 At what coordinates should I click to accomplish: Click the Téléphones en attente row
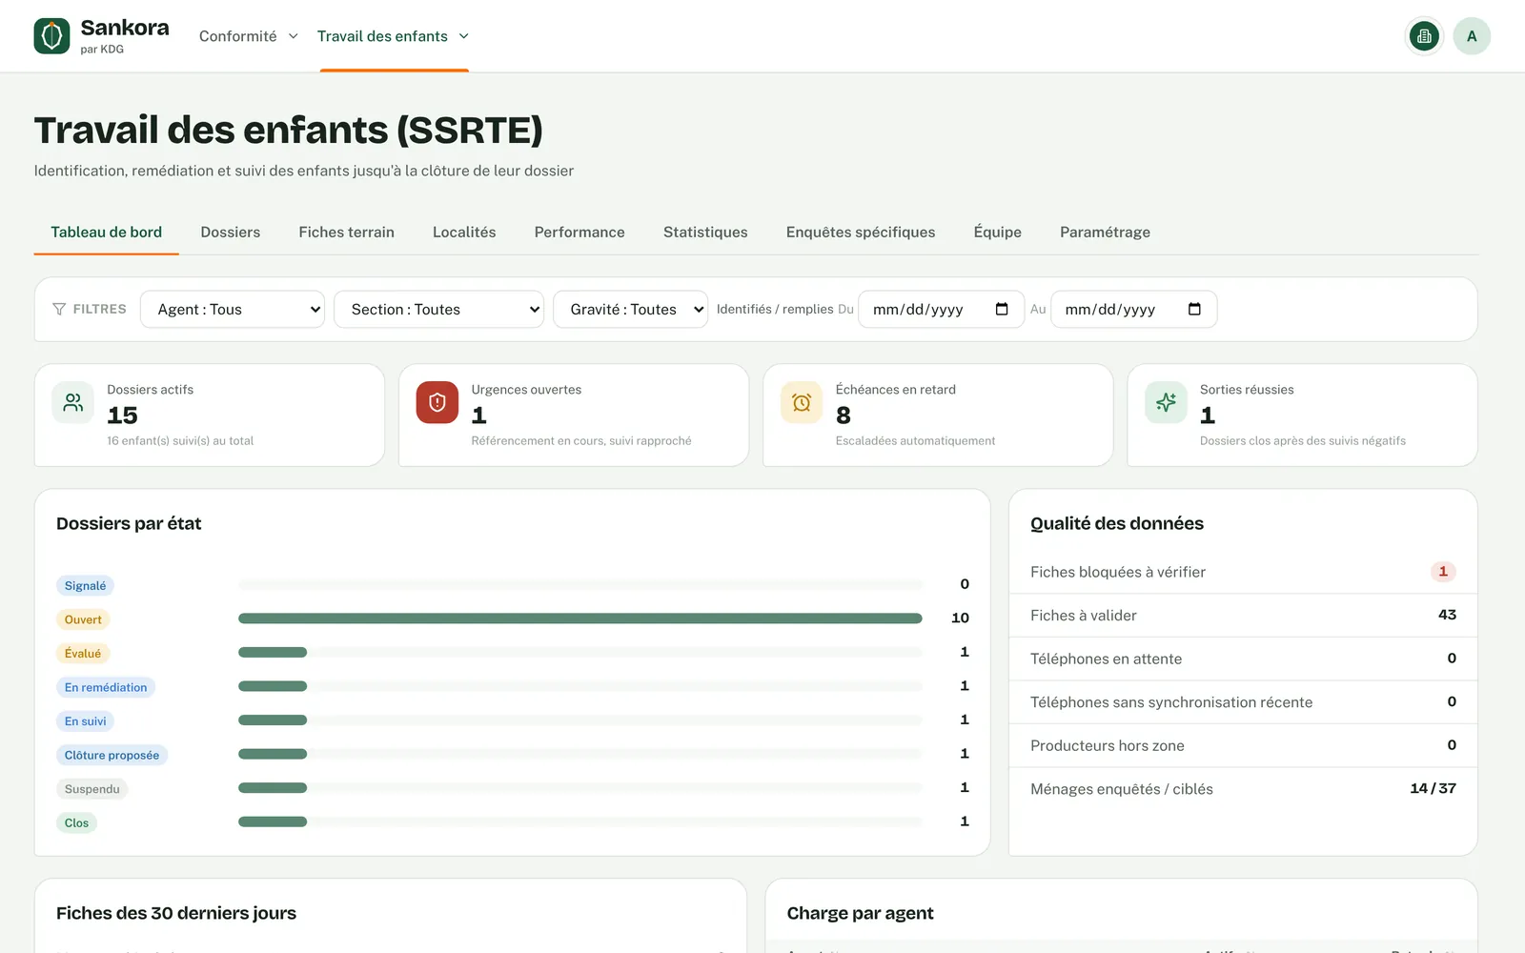coord(1243,659)
